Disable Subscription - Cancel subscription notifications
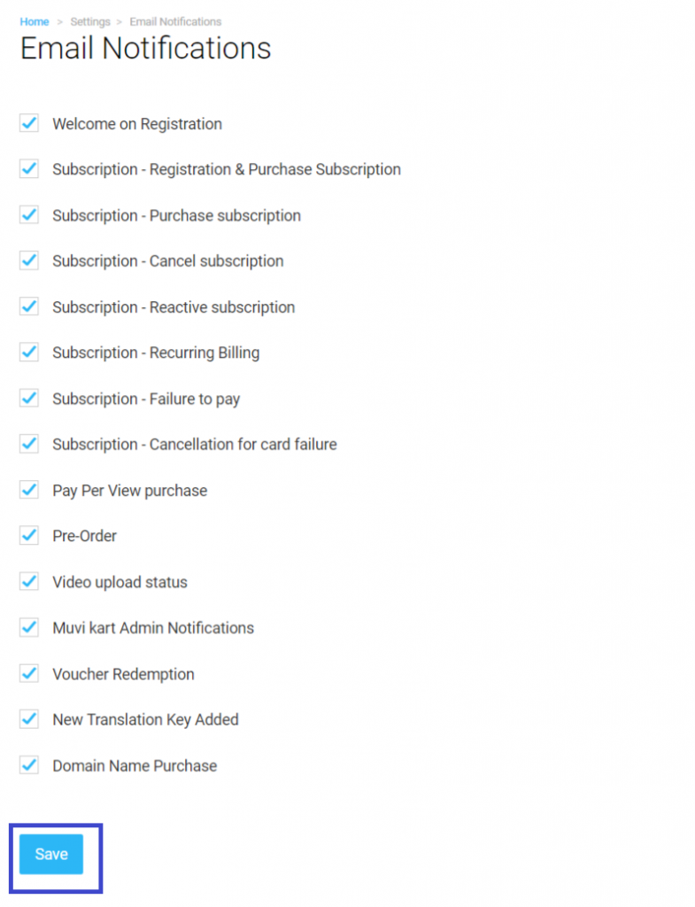Image resolution: width=695 pixels, height=907 pixels. coord(29,260)
